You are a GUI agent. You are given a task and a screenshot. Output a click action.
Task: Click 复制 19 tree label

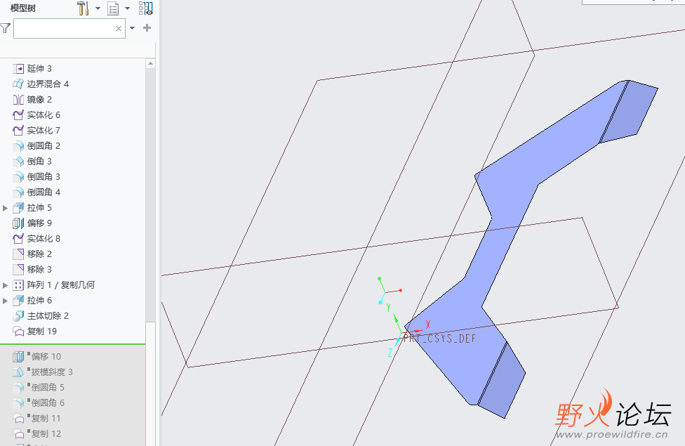click(x=42, y=332)
